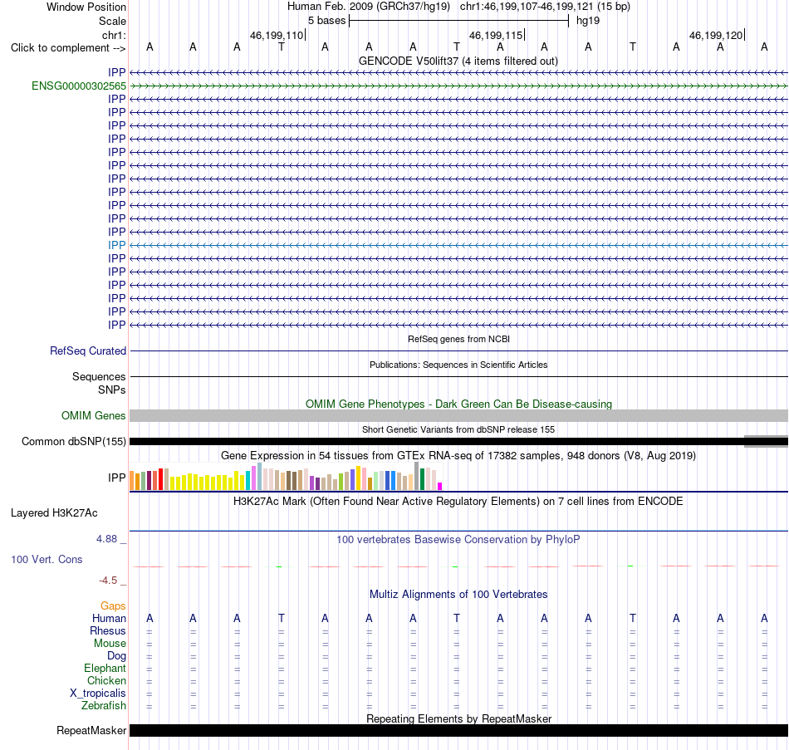This screenshot has width=789, height=750.
Task: Select the Elephant species label
Action: pyautogui.click(x=105, y=668)
